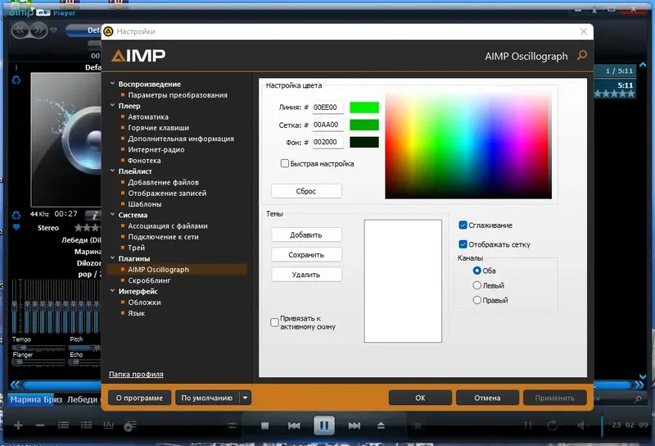Image resolution: width=655 pixels, height=446 pixels.
Task: Select the Оба channels radio button
Action: [477, 271]
